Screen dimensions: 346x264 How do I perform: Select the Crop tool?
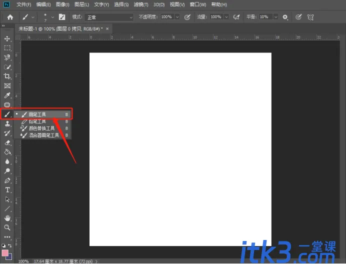point(7,76)
